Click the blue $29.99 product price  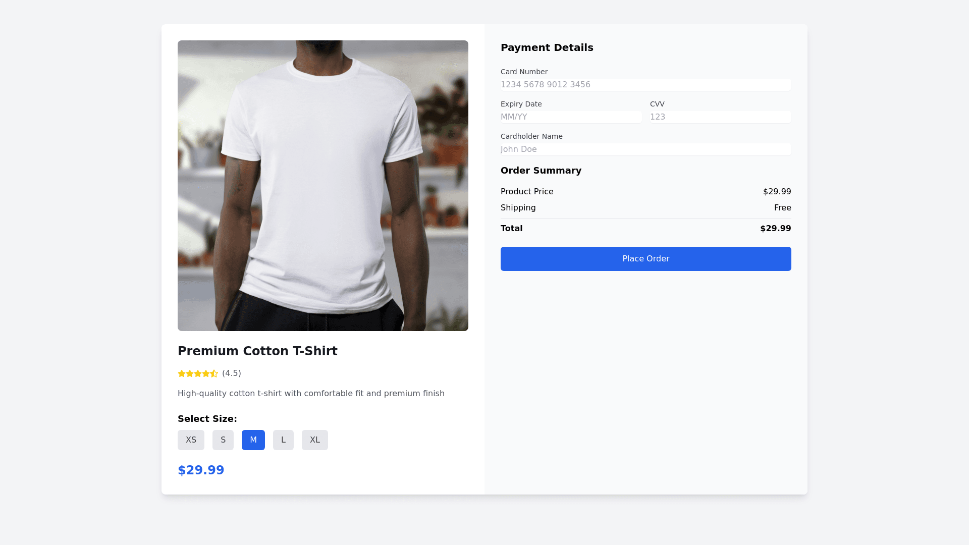pyautogui.click(x=201, y=470)
